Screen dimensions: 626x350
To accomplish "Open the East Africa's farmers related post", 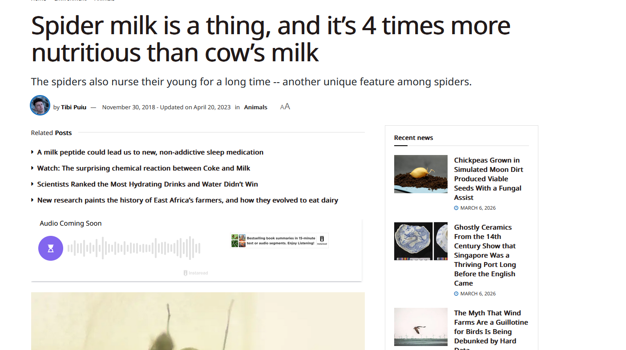I will tap(187, 200).
